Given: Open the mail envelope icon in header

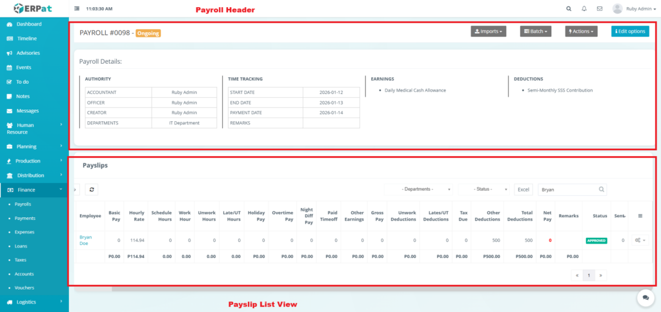Looking at the screenshot, I should (600, 9).
